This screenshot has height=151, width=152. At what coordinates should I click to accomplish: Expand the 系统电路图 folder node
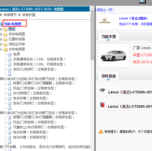[1, 34]
